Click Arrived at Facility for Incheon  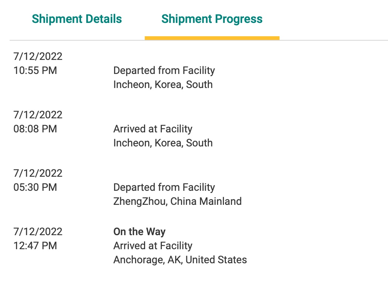153,129
